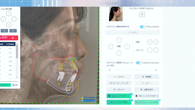Click the move-up arrow above 移動

pos(119,40)
